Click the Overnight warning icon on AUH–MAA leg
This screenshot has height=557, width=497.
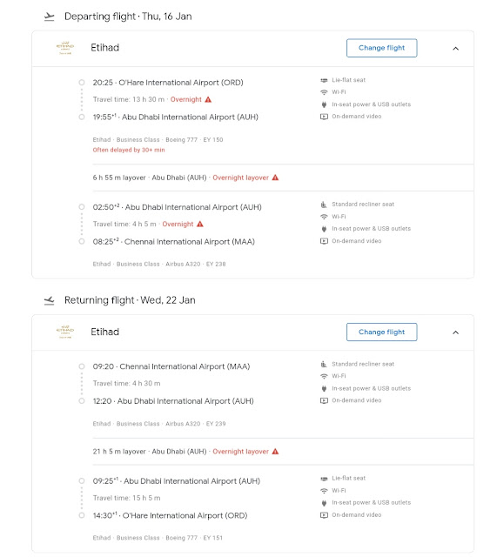[200, 225]
